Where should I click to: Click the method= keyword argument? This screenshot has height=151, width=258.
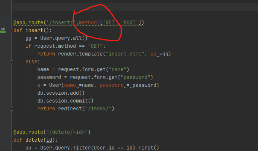pos(89,22)
